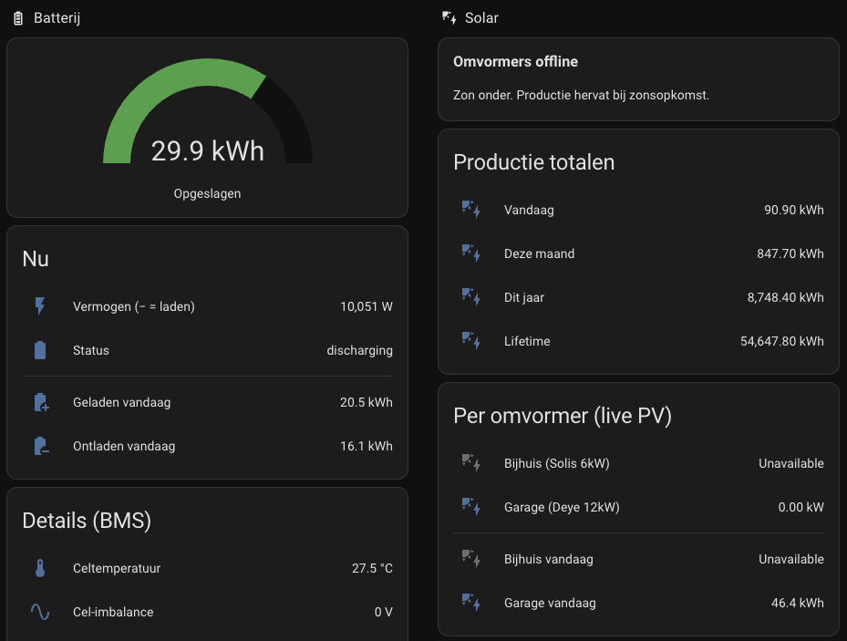Open the Lifetime production total row

coord(638,341)
